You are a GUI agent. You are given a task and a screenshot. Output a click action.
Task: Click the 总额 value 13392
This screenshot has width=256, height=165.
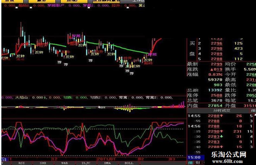pos(215,90)
